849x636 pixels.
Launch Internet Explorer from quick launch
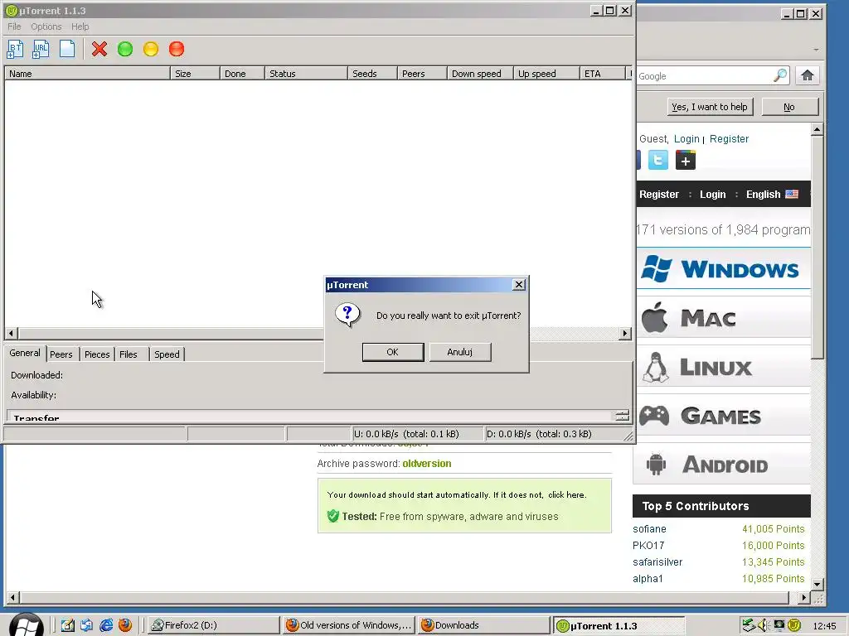point(106,625)
